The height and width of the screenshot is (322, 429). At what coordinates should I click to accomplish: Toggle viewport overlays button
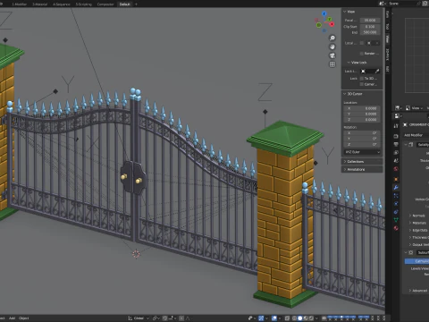pos(274,318)
